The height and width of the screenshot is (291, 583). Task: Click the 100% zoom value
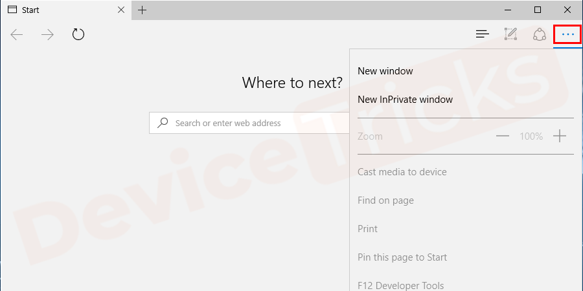point(531,136)
